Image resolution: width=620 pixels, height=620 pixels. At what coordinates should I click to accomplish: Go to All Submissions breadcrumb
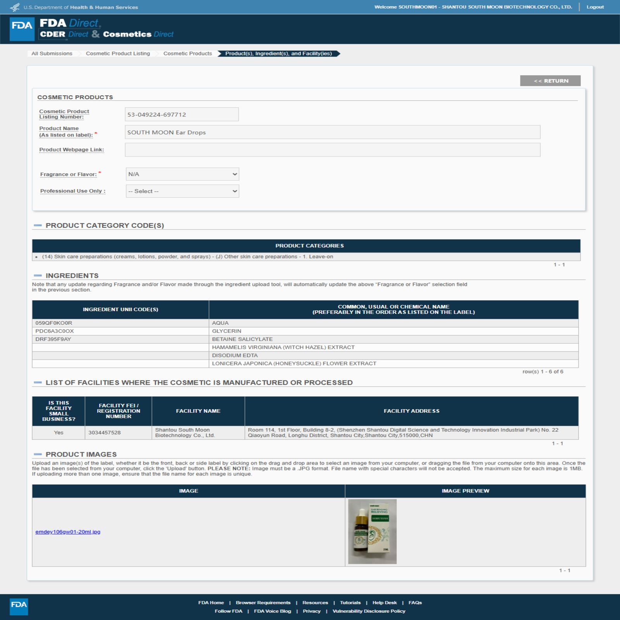[x=52, y=53]
